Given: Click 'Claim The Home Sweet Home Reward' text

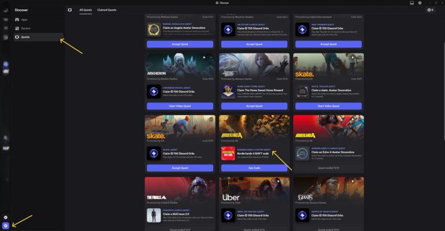Looking at the screenshot, I should tap(260, 90).
